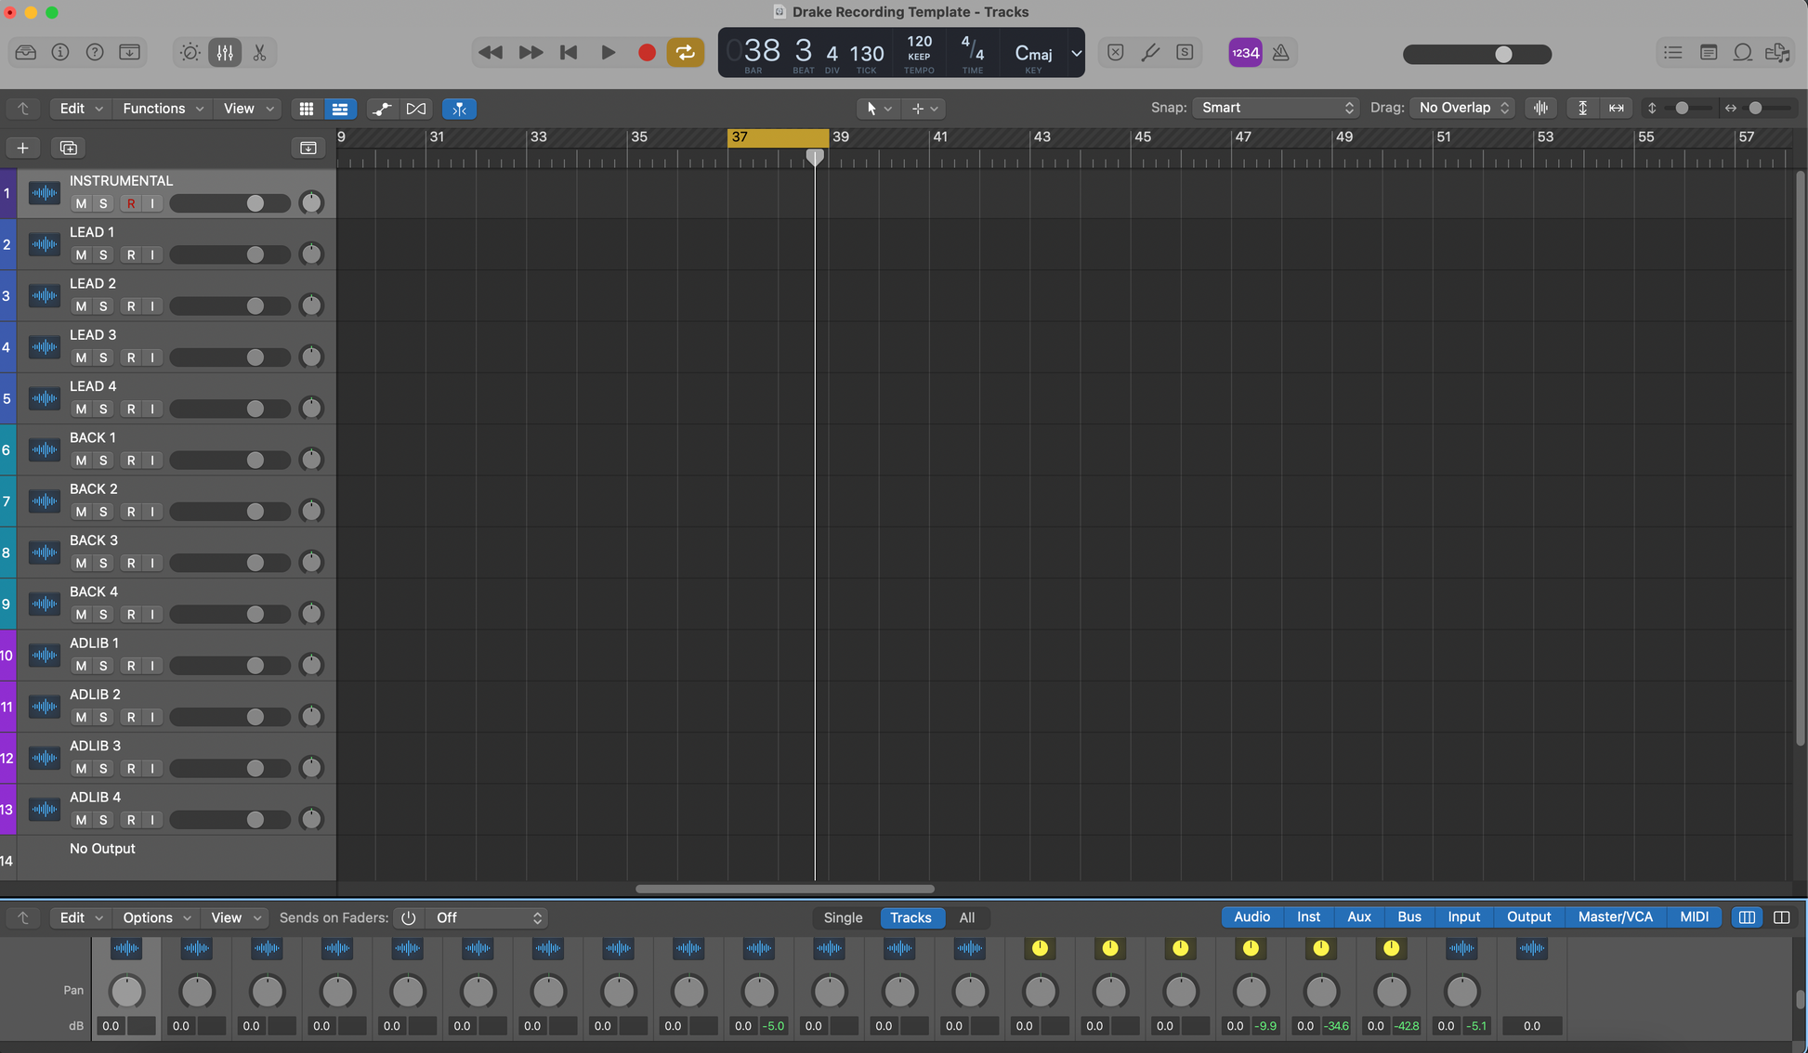The height and width of the screenshot is (1053, 1808).
Task: Open the Scissors editors button
Action: 259,53
